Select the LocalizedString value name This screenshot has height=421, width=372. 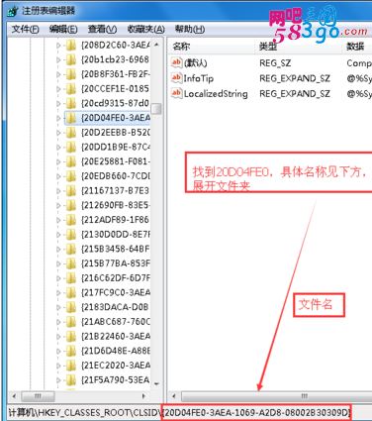(x=216, y=94)
